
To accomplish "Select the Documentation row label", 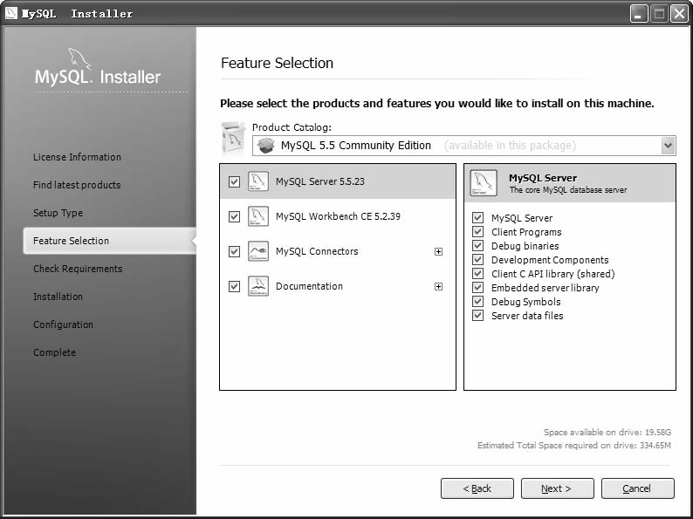I will click(309, 286).
